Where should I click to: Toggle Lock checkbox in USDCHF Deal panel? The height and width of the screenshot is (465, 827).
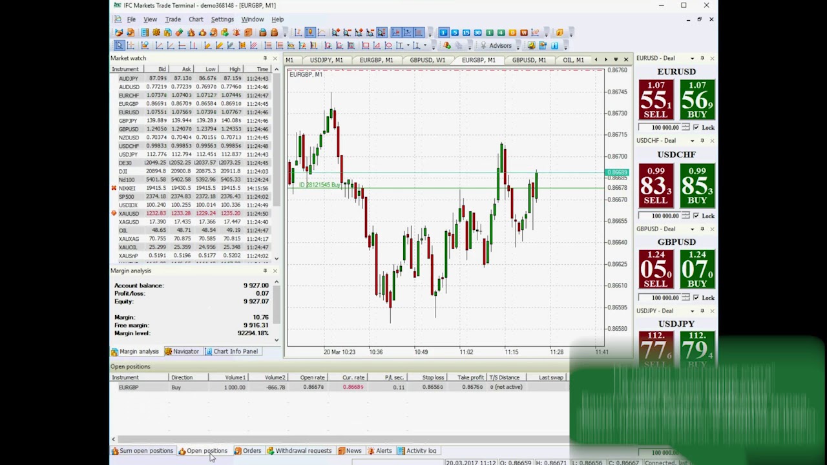tap(696, 216)
